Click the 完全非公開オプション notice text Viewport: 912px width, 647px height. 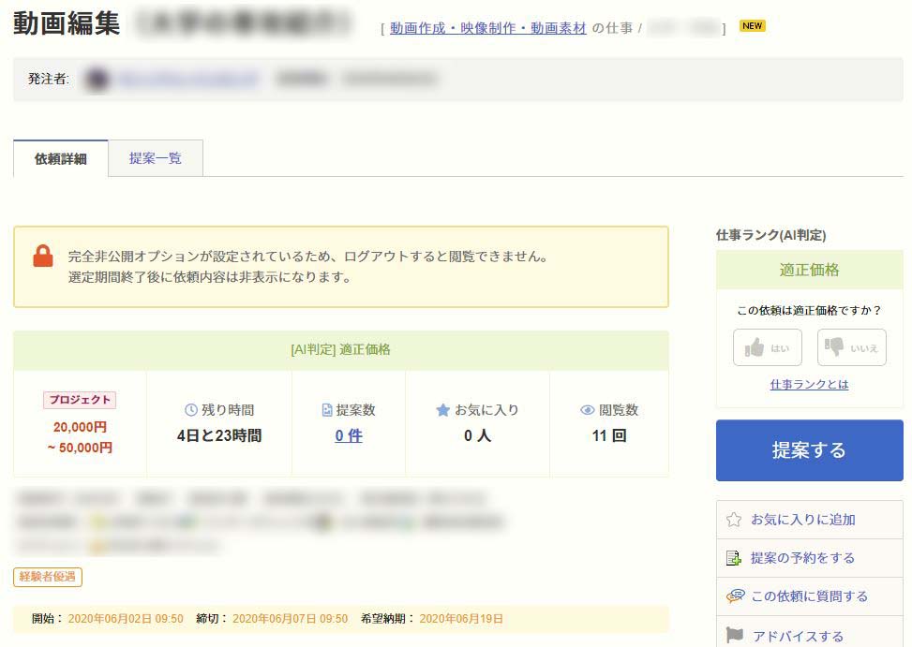click(x=308, y=257)
